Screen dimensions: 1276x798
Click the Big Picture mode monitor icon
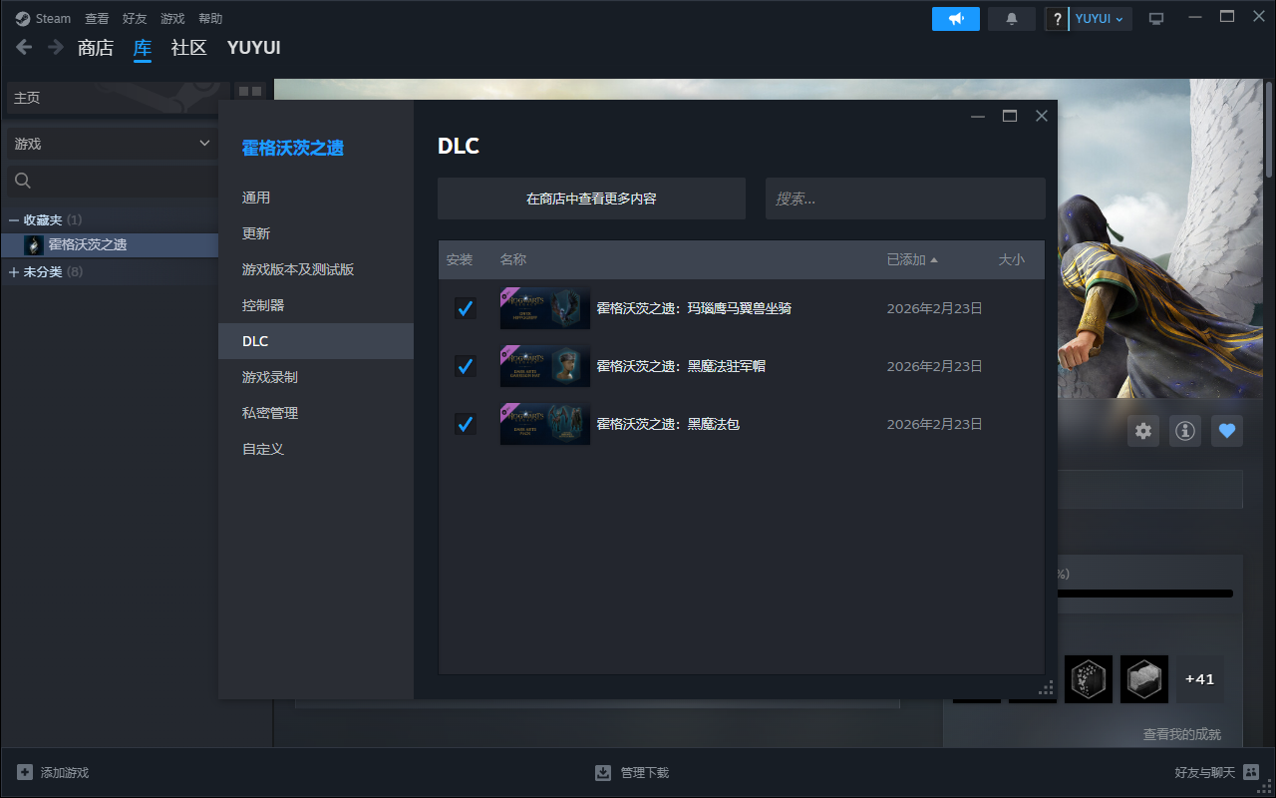(x=1156, y=19)
